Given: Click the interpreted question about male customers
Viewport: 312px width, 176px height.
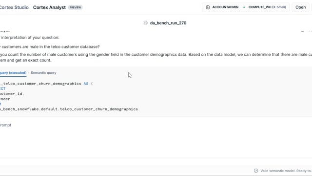Looking at the screenshot, I should click(50, 47).
